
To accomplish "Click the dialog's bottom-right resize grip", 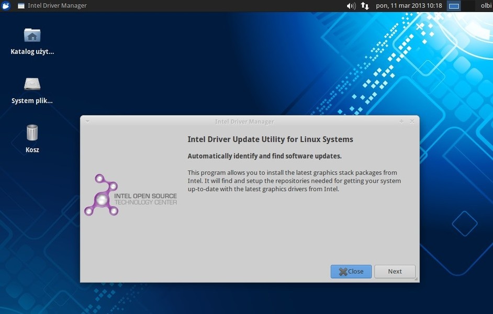I will pos(416,279).
